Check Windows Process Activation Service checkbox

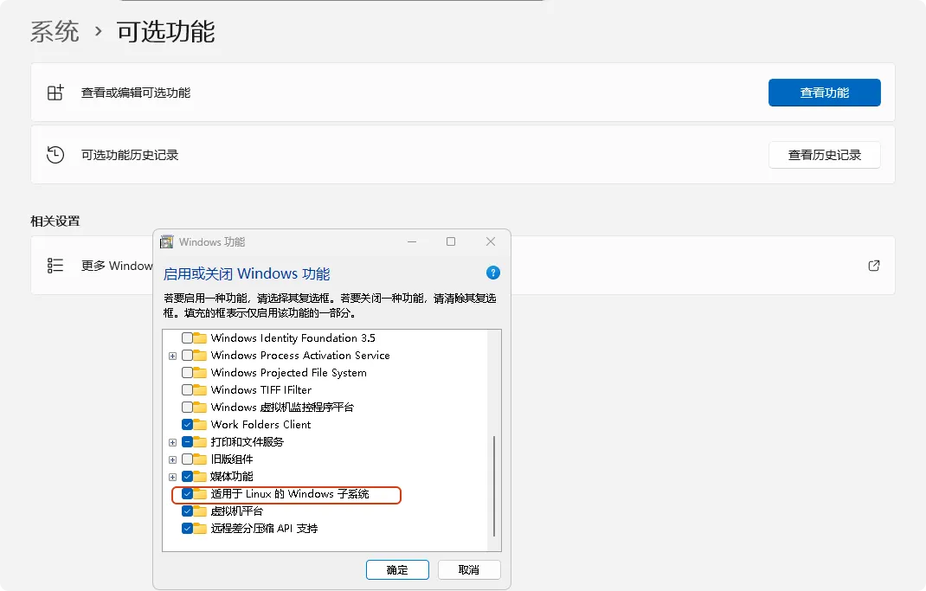(x=187, y=356)
